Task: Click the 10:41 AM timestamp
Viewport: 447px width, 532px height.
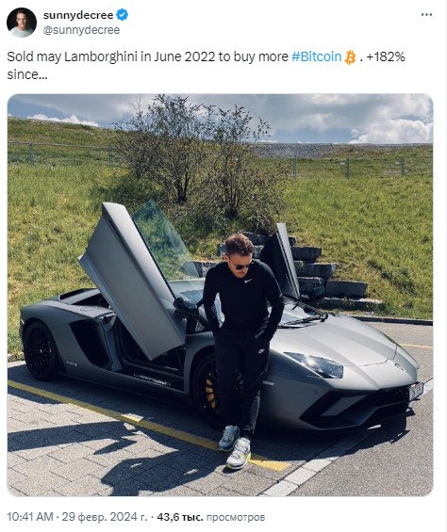Action: [x=30, y=517]
